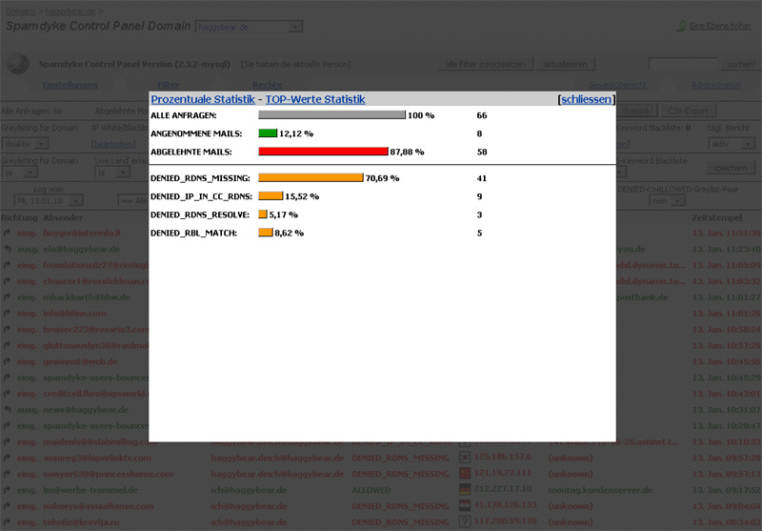Viewport: 762px width, 531px height.
Task: Click German flag next to 212.227.17.10
Action: pos(465,489)
